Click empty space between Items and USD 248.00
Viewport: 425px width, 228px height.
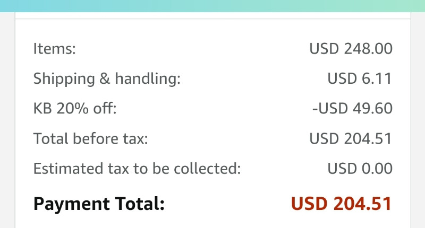192,49
